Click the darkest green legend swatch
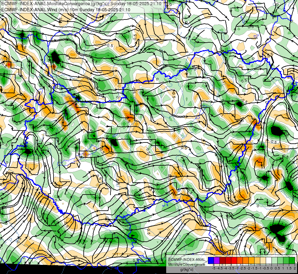This screenshot has height=274, width=298. (292, 261)
